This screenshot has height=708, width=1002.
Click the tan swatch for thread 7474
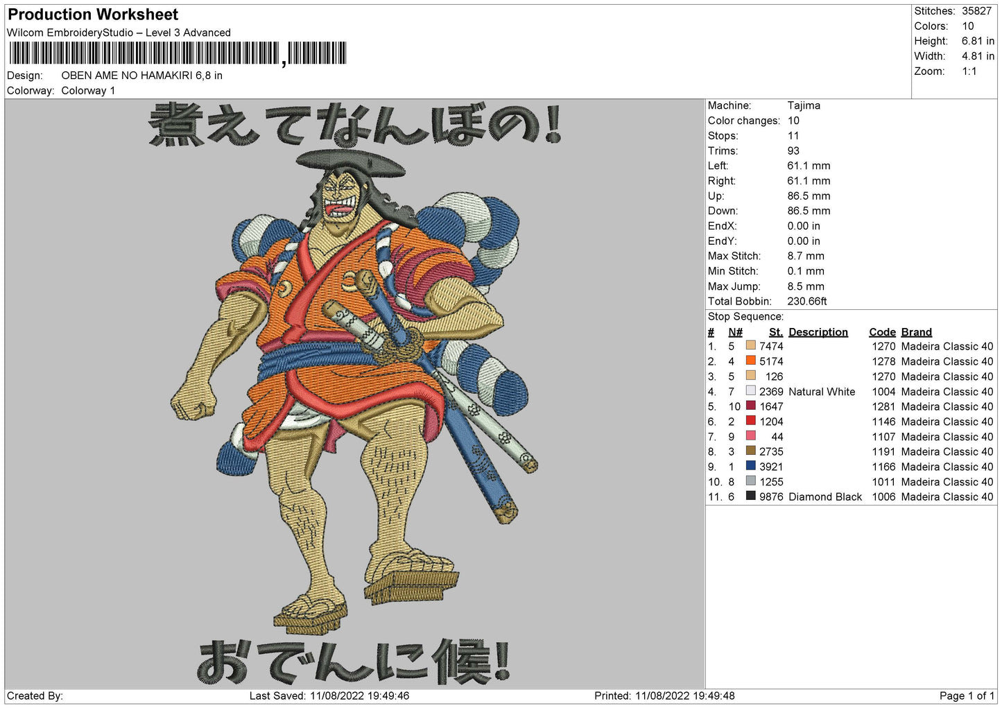click(750, 346)
